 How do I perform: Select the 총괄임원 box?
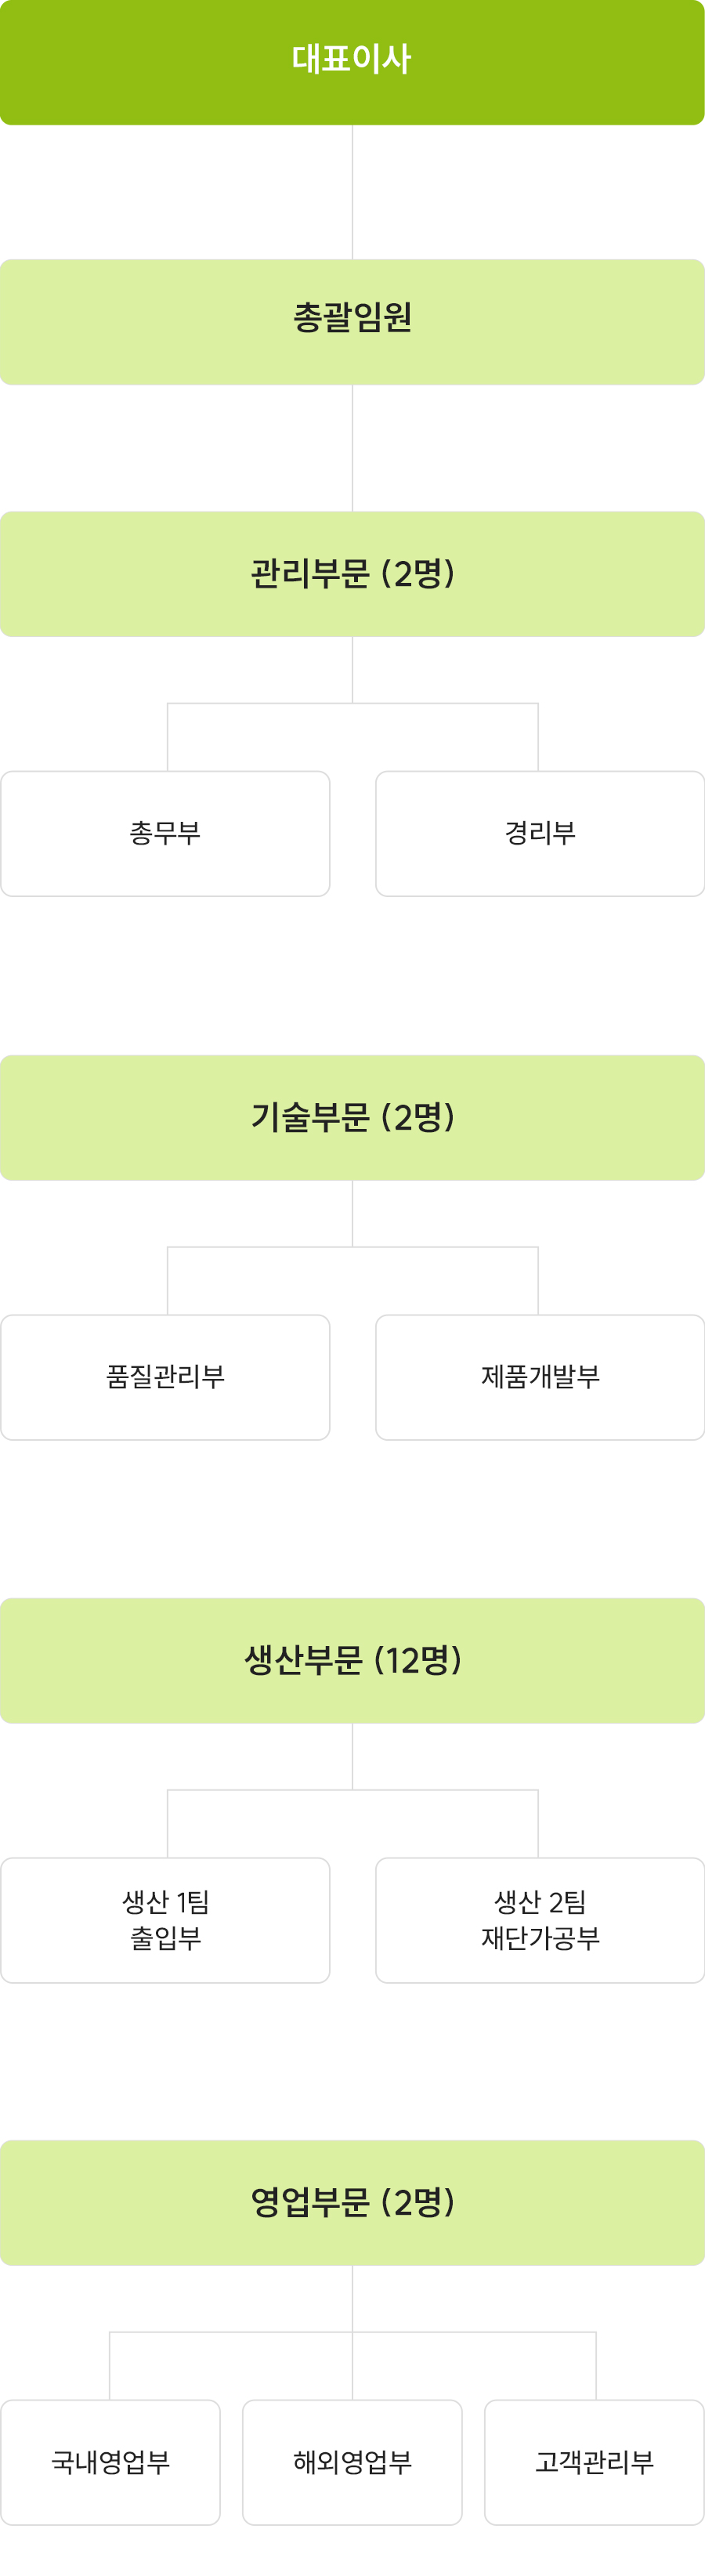tap(352, 322)
